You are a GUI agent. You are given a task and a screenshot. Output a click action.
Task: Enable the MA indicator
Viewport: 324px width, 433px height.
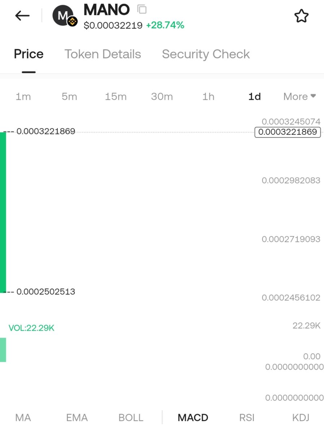23,418
